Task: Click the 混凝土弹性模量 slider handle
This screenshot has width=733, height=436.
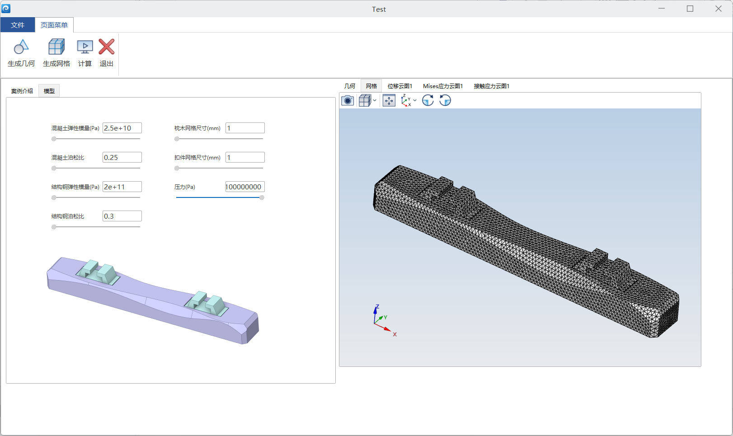Action: (x=54, y=139)
